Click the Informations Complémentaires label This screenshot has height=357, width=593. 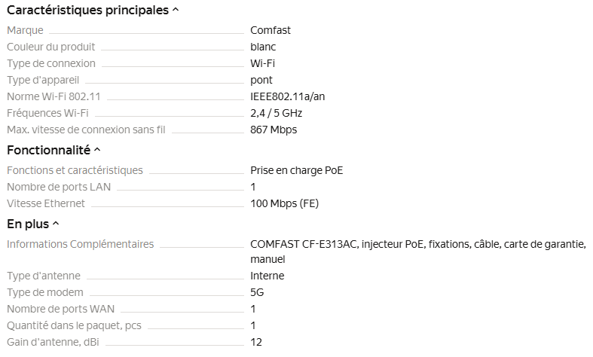coord(80,244)
